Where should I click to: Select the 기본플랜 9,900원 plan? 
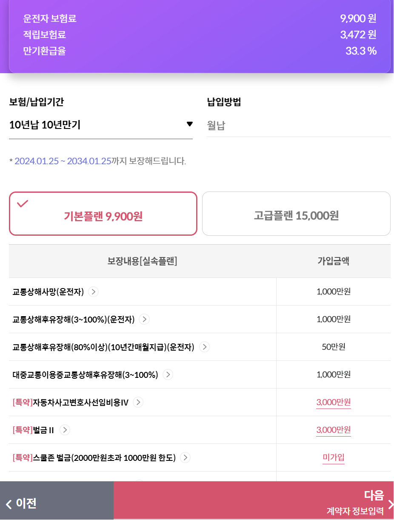pyautogui.click(x=103, y=214)
